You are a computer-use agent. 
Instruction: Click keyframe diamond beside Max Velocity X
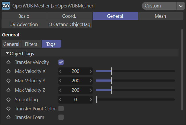pos(8,71)
